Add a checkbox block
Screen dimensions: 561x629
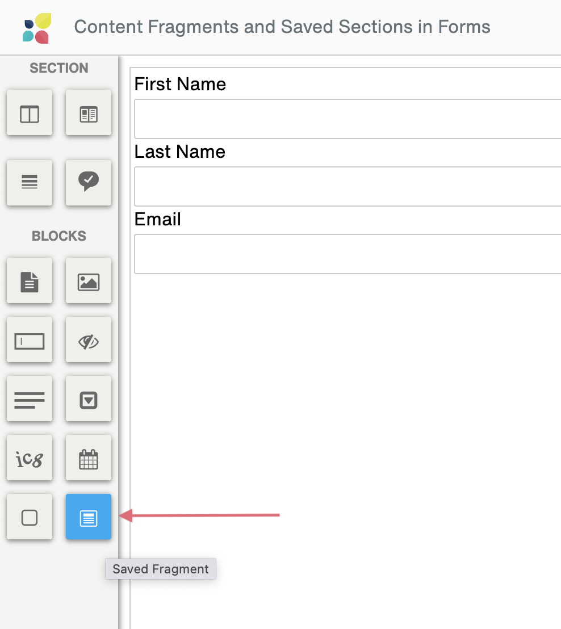[30, 517]
